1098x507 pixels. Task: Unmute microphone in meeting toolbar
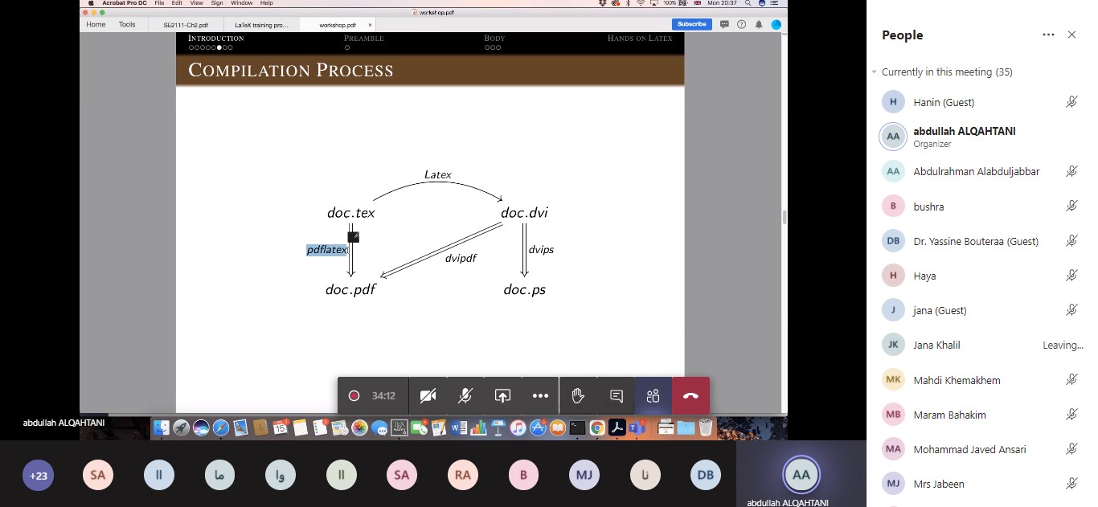pyautogui.click(x=465, y=395)
